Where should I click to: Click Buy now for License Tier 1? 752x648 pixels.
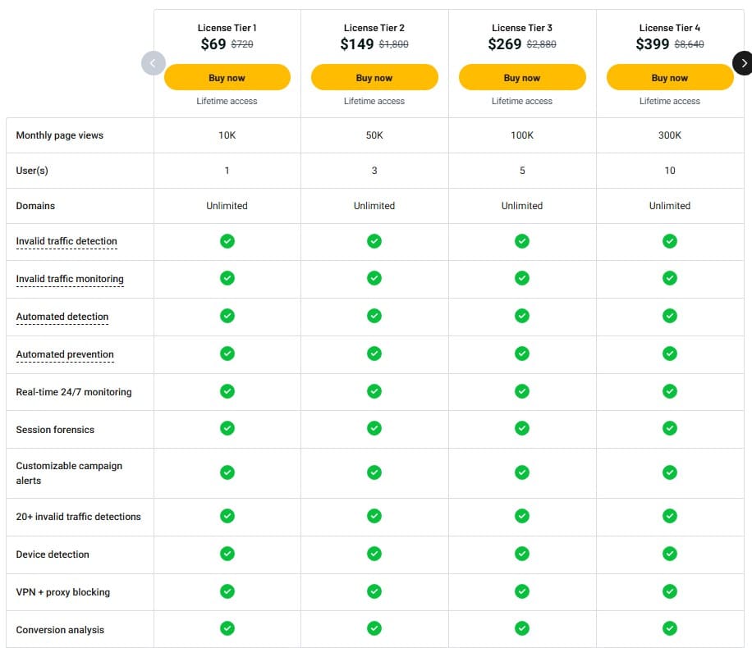227,76
